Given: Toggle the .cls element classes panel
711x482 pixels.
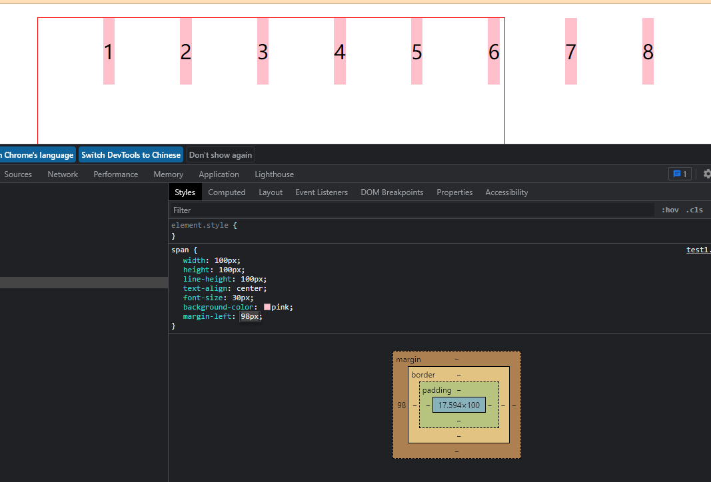Looking at the screenshot, I should 694,210.
